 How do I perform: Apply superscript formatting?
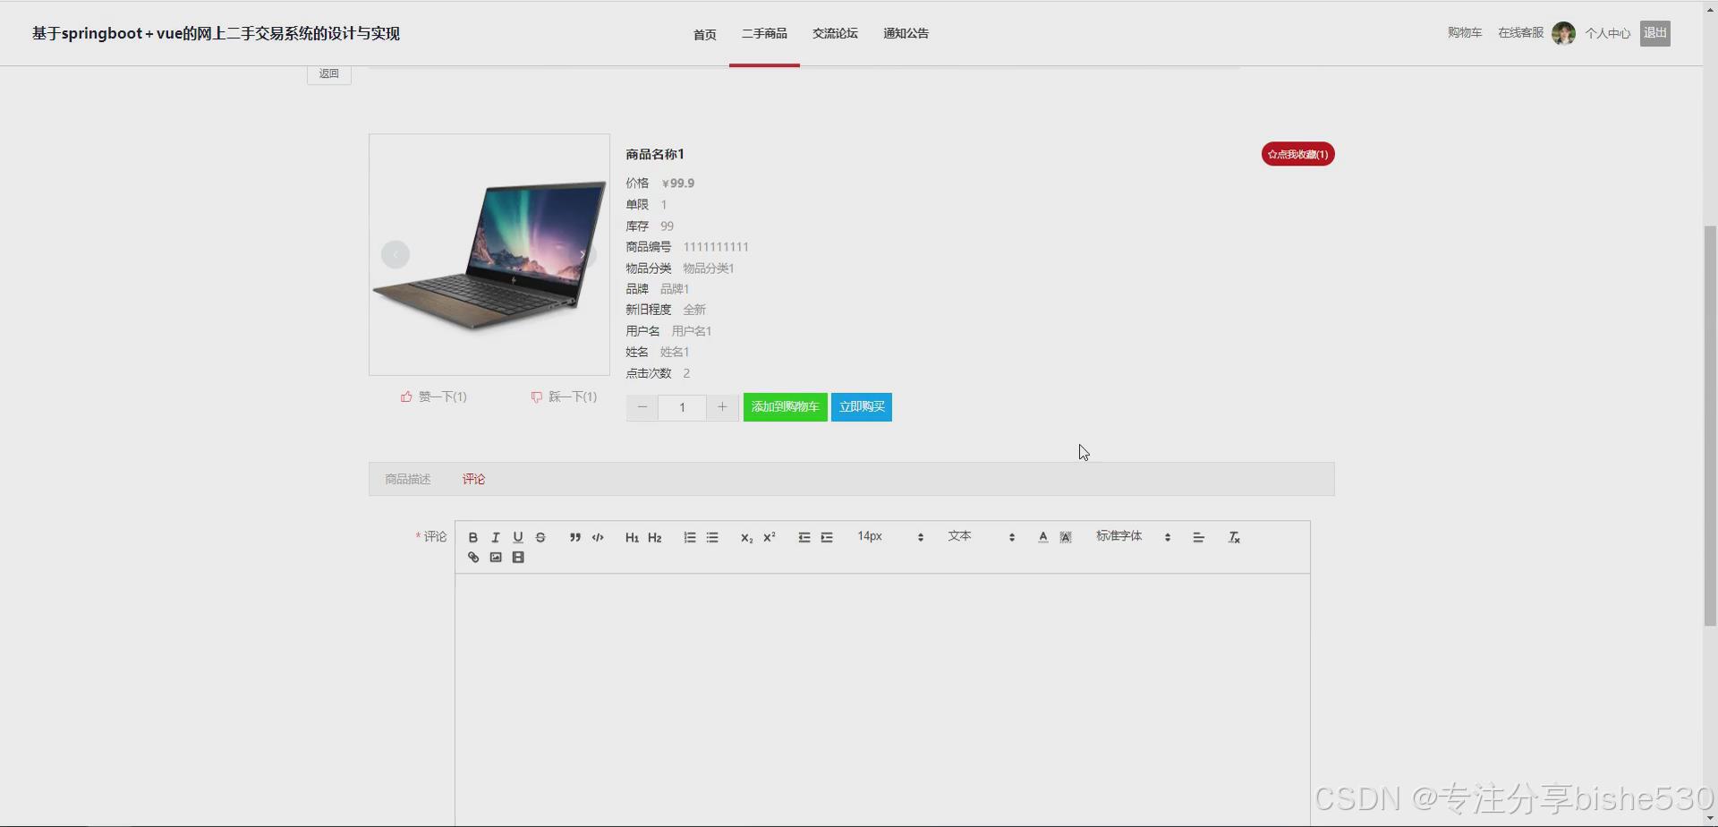[x=770, y=537]
